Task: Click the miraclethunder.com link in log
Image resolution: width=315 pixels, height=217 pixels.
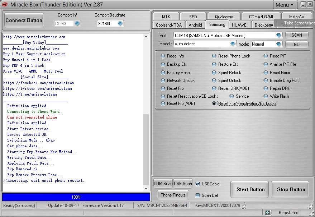Action: point(34,37)
